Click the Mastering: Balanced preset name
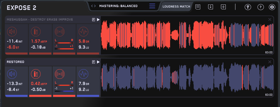 tap(118, 6)
